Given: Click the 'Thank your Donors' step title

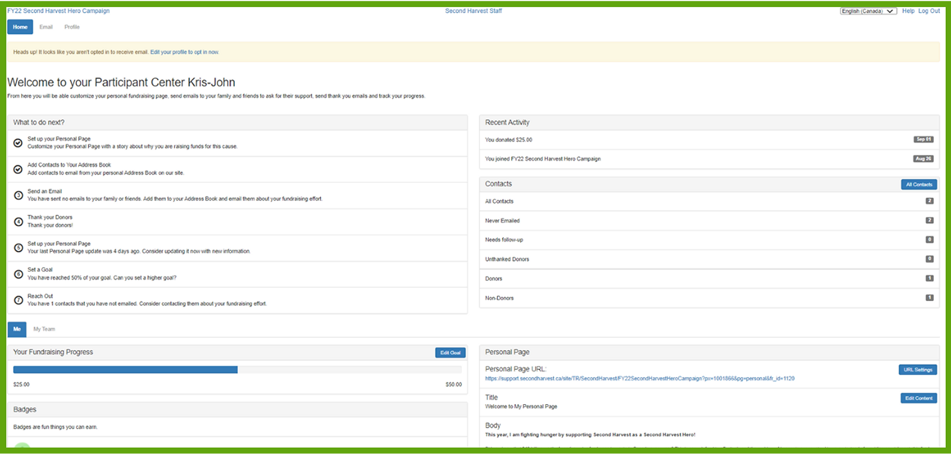Looking at the screenshot, I should [x=50, y=217].
